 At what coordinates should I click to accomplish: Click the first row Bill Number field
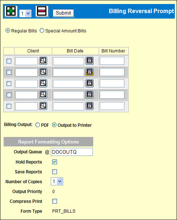(x=112, y=61)
